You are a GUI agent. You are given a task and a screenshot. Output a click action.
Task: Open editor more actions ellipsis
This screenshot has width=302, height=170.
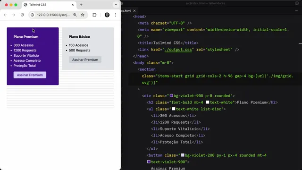296,11
